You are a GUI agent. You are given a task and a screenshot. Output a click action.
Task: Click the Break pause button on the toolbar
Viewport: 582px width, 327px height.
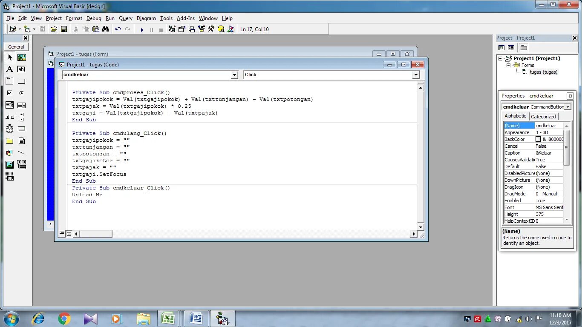tap(151, 29)
